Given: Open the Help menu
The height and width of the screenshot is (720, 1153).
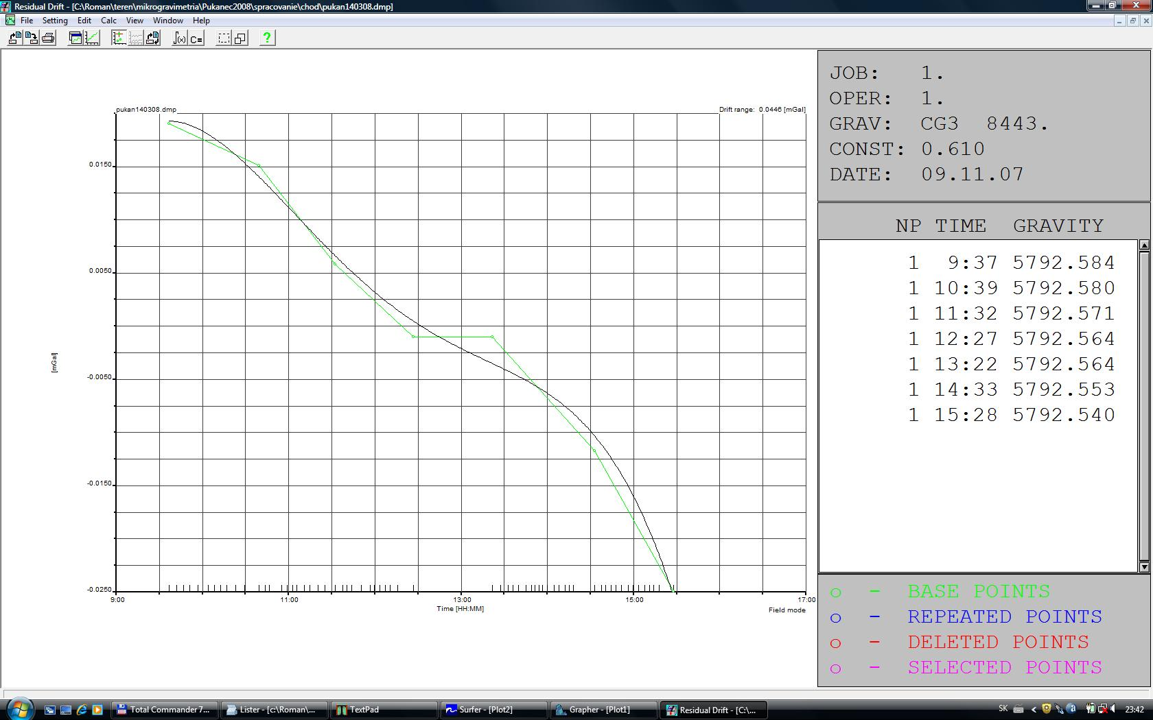Looking at the screenshot, I should [201, 21].
